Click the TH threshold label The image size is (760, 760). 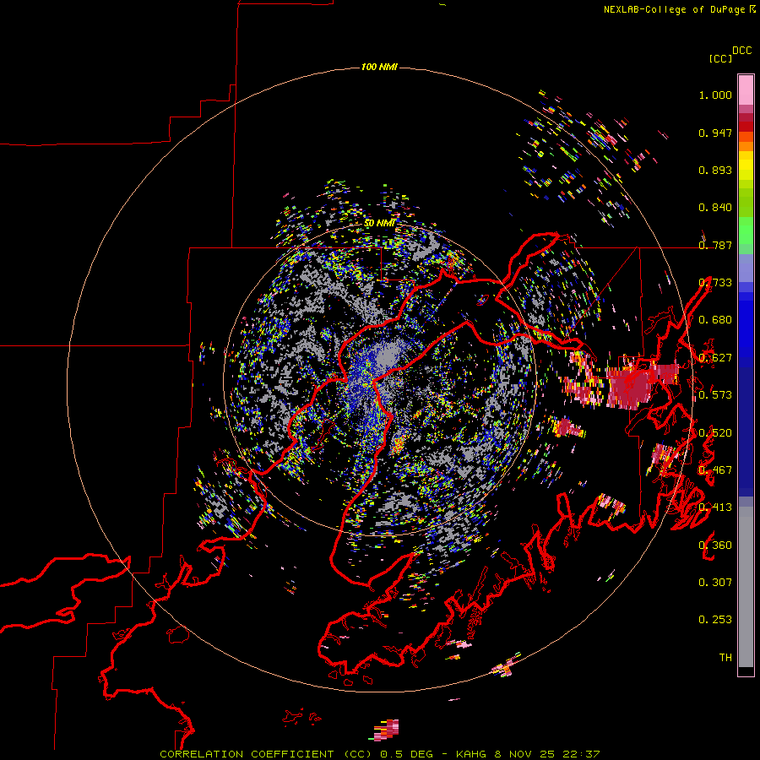(725, 658)
